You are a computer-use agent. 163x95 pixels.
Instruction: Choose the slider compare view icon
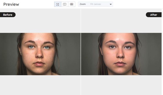click(x=72, y=4)
